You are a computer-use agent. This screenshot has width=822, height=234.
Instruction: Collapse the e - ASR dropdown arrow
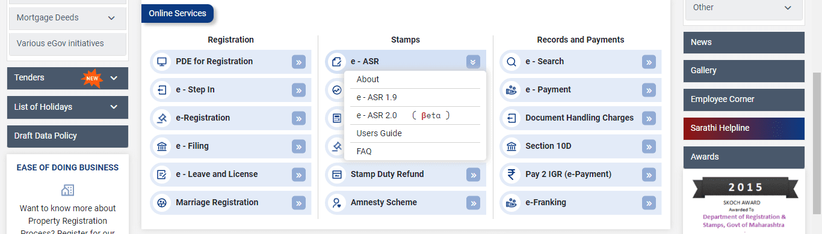[x=473, y=62]
